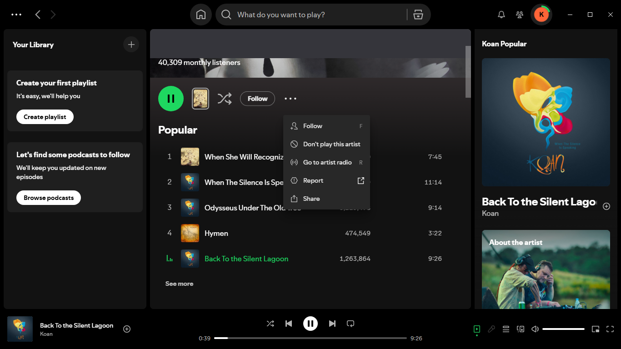Add to Liked Songs from now playing bar
621x349 pixels.
pos(127,329)
